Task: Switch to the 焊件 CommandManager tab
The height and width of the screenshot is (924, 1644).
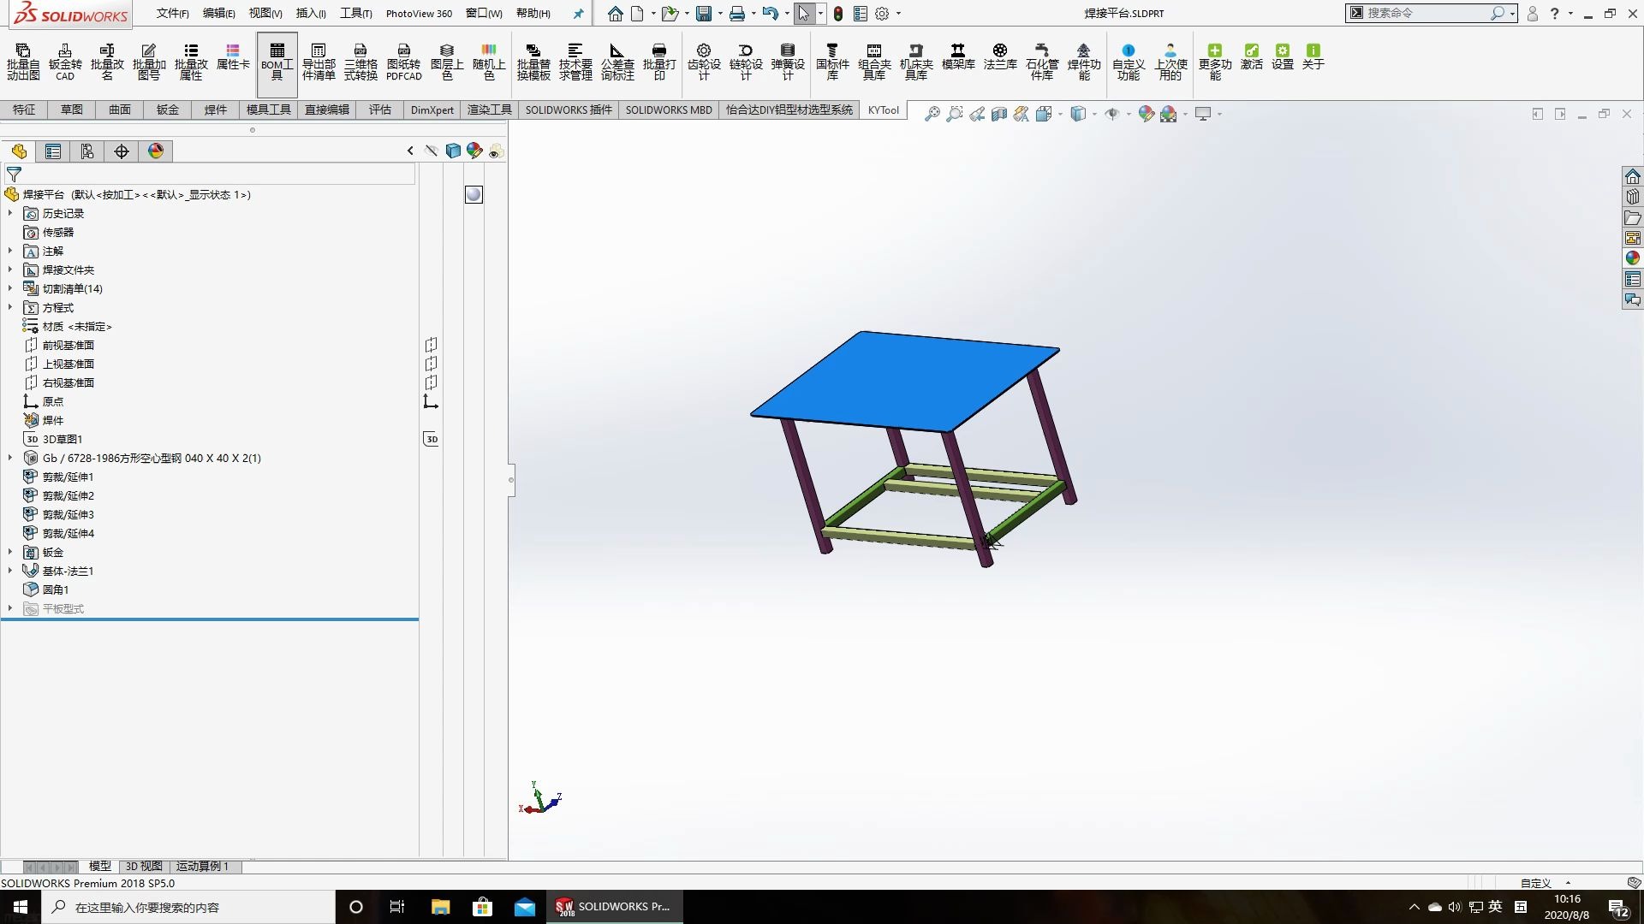Action: (215, 110)
